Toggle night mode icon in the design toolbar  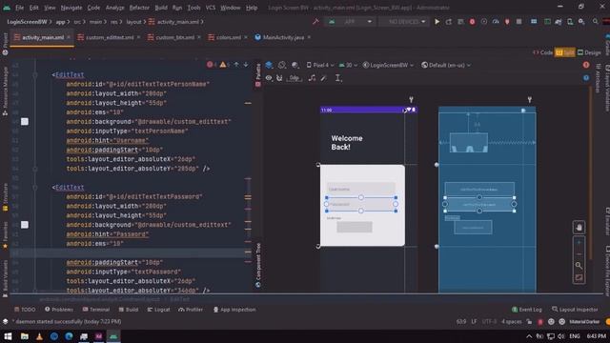point(295,65)
